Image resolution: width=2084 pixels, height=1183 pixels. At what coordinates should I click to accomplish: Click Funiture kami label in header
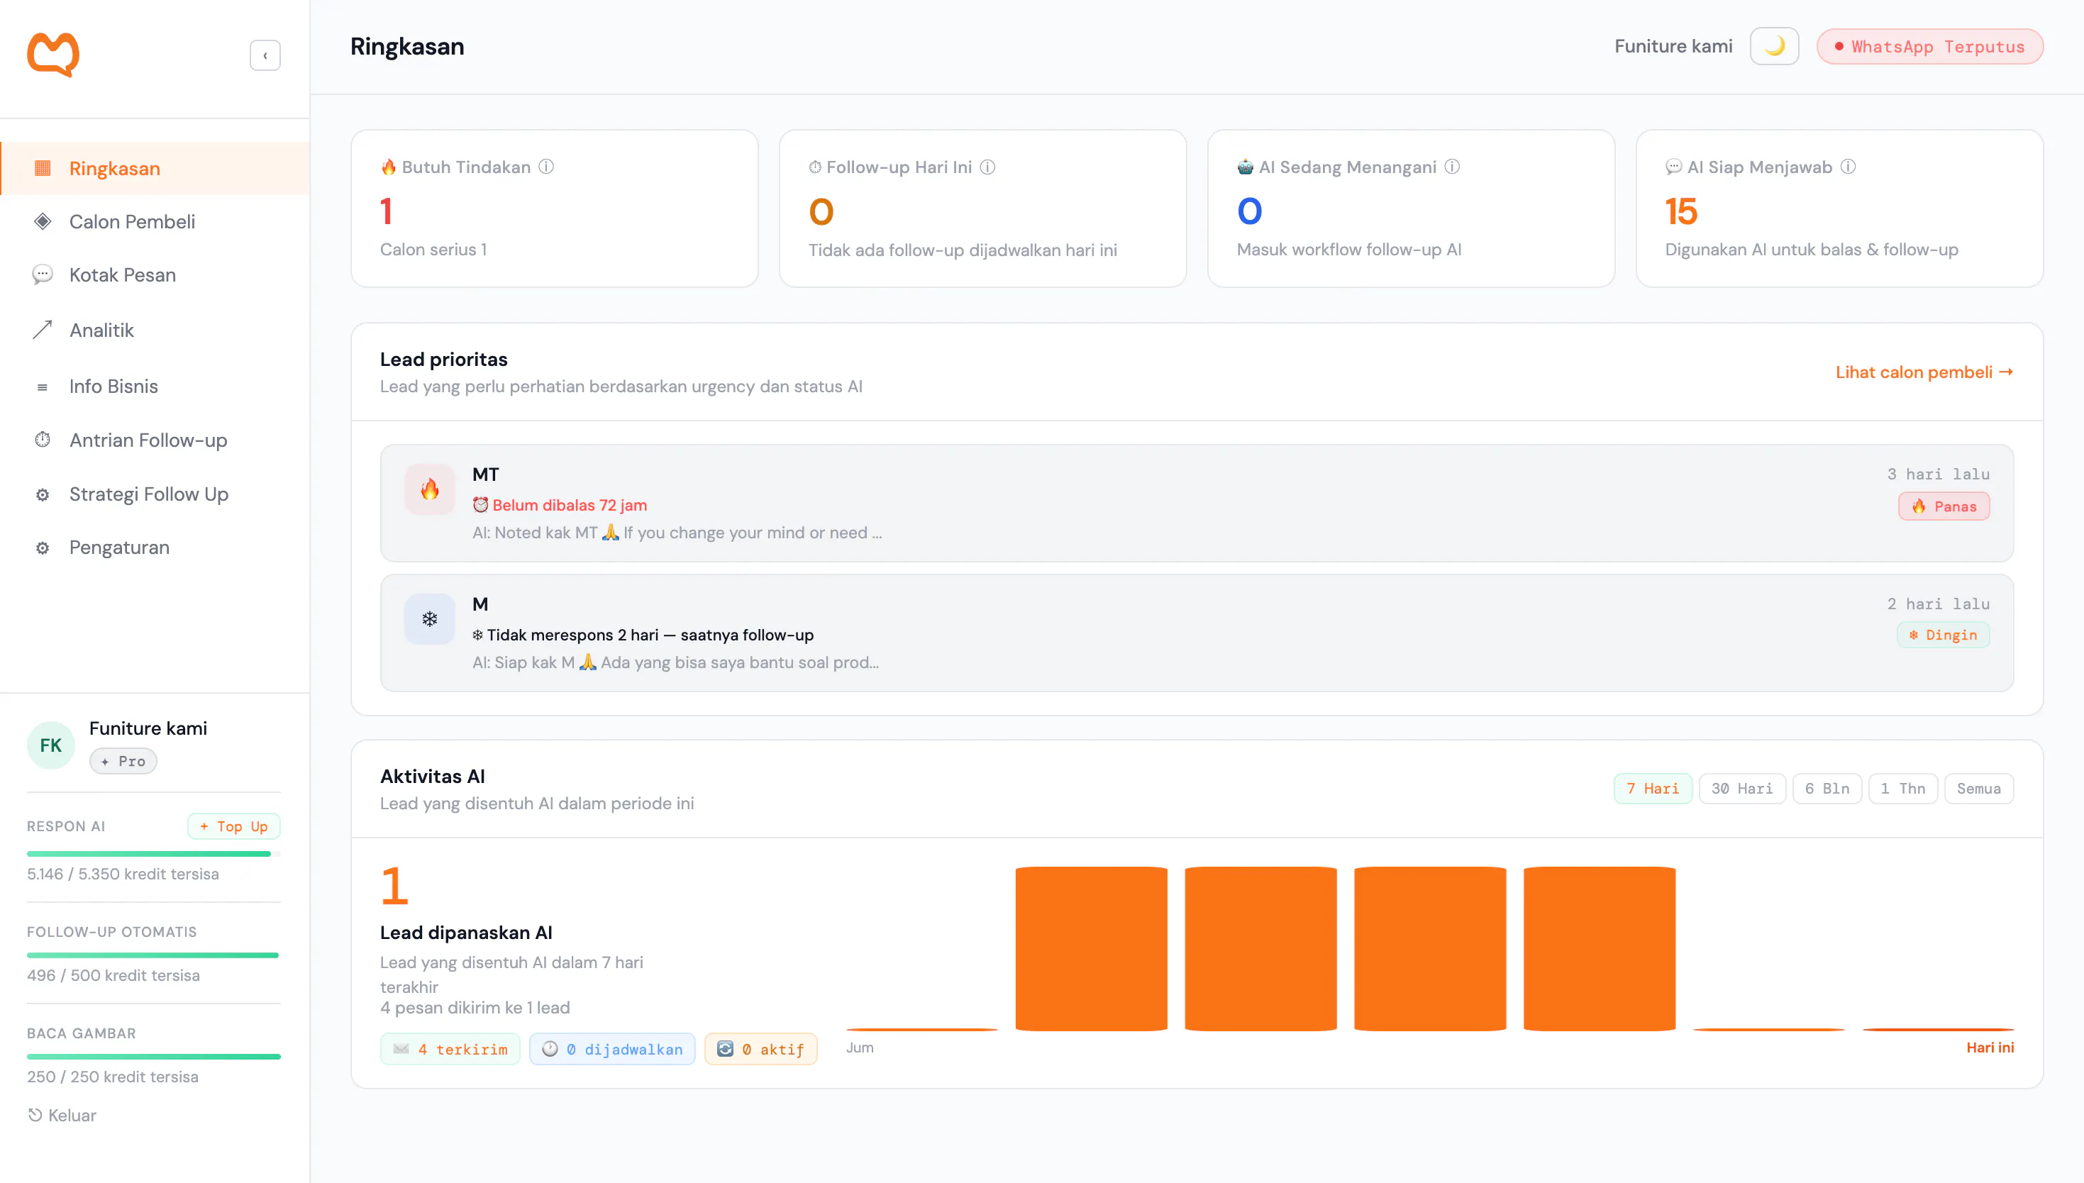coord(1673,46)
